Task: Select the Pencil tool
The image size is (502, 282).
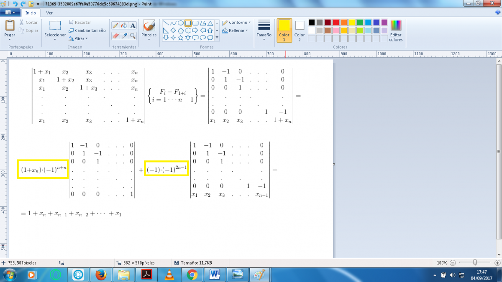Action: point(116,26)
